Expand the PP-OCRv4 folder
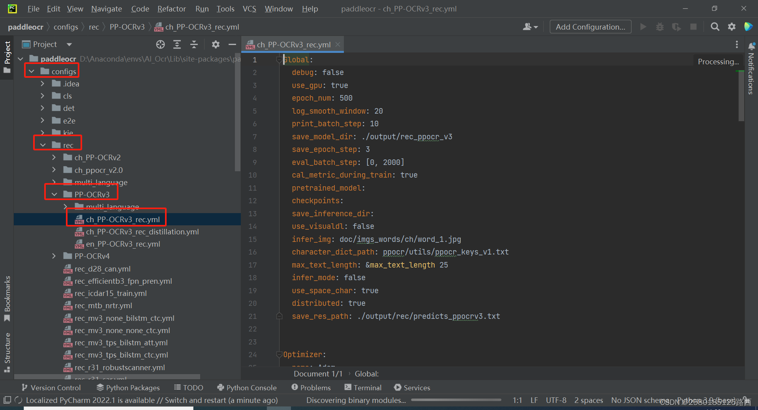The height and width of the screenshot is (410, 758). pos(54,256)
